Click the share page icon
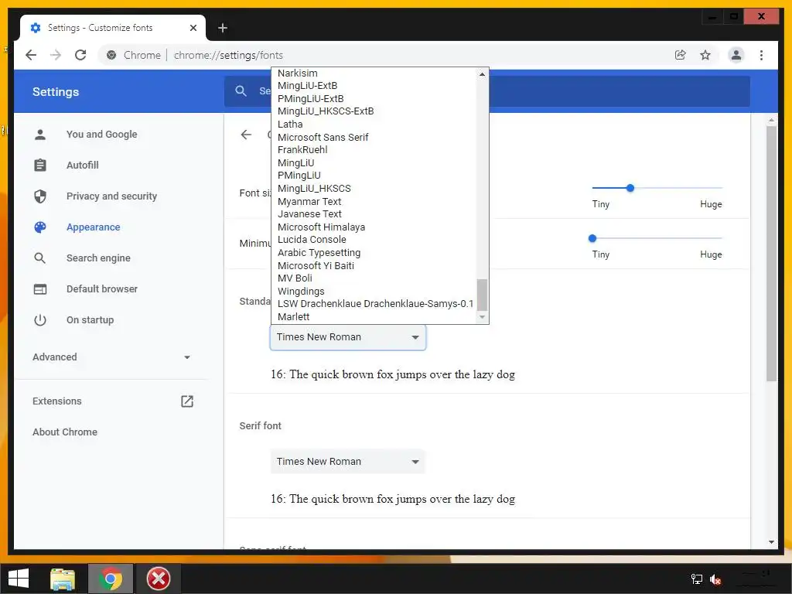 pos(681,55)
